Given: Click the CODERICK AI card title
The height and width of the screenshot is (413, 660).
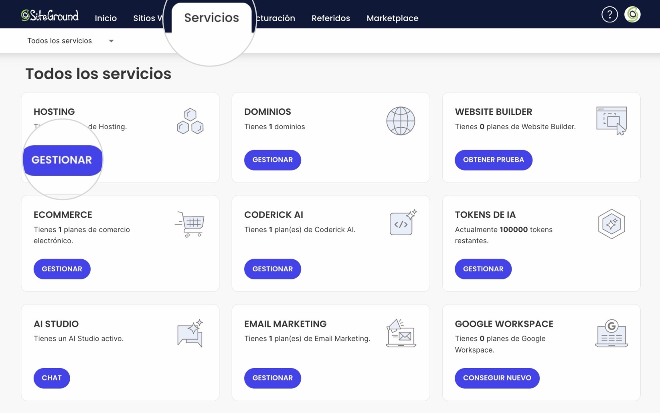Looking at the screenshot, I should pyautogui.click(x=273, y=215).
